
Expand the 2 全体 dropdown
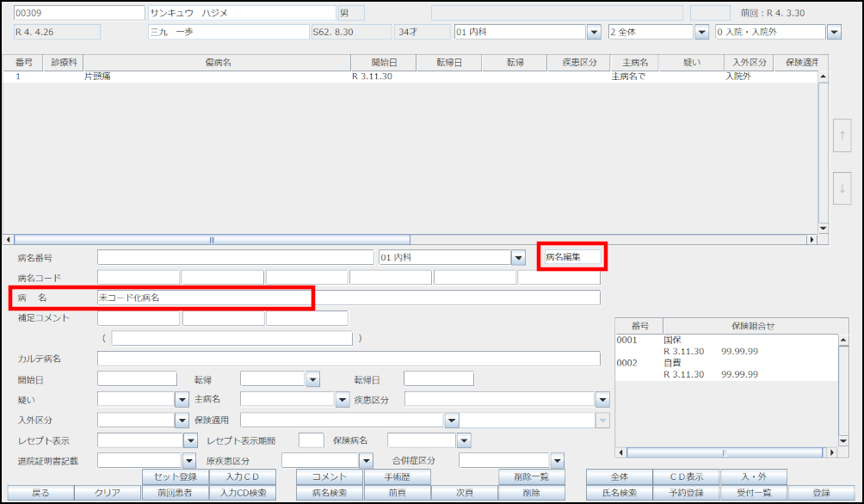pos(701,32)
